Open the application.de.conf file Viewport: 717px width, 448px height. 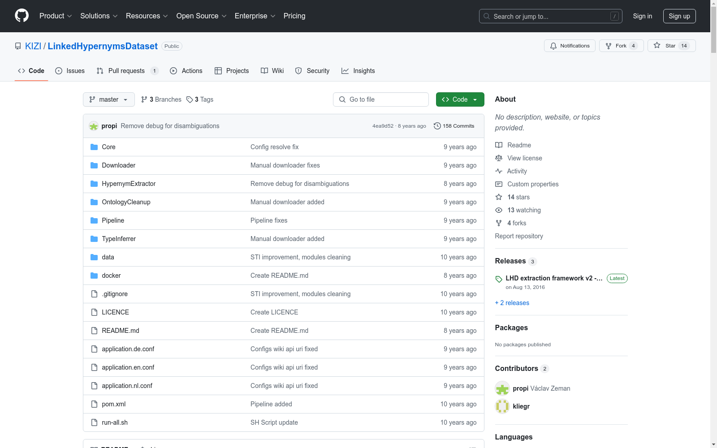(128, 349)
